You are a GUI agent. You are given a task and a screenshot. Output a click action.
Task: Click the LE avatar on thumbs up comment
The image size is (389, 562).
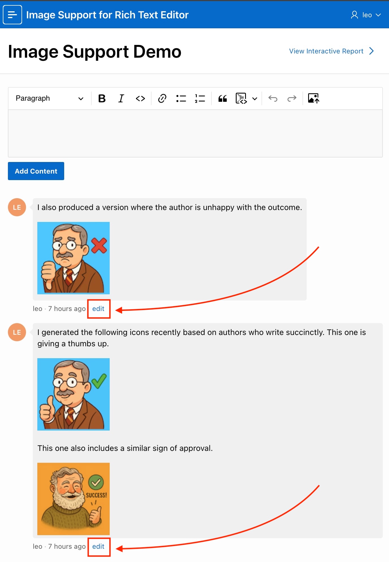coord(17,332)
